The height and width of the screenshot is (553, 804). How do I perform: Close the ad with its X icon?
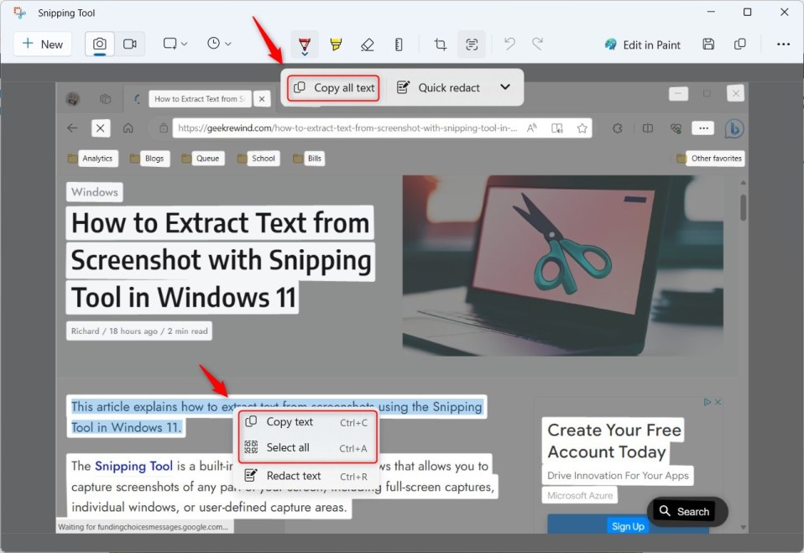(x=718, y=402)
